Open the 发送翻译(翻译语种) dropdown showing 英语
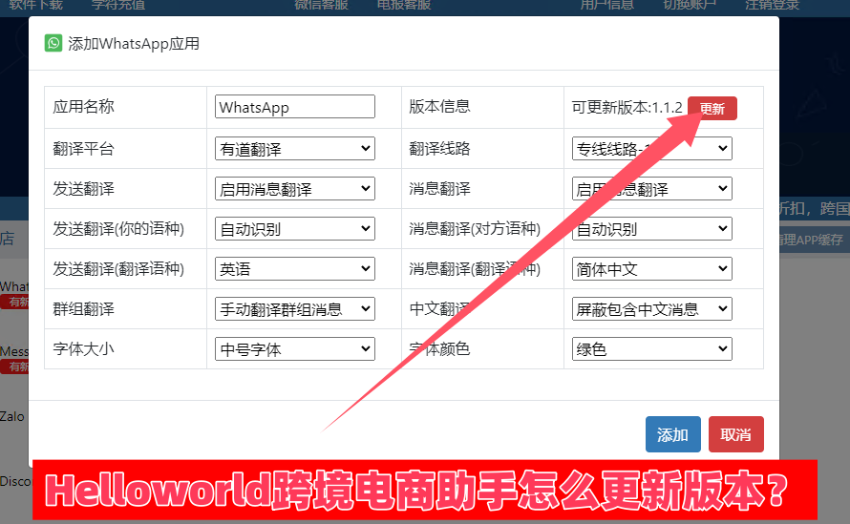850x524 pixels. pos(295,269)
